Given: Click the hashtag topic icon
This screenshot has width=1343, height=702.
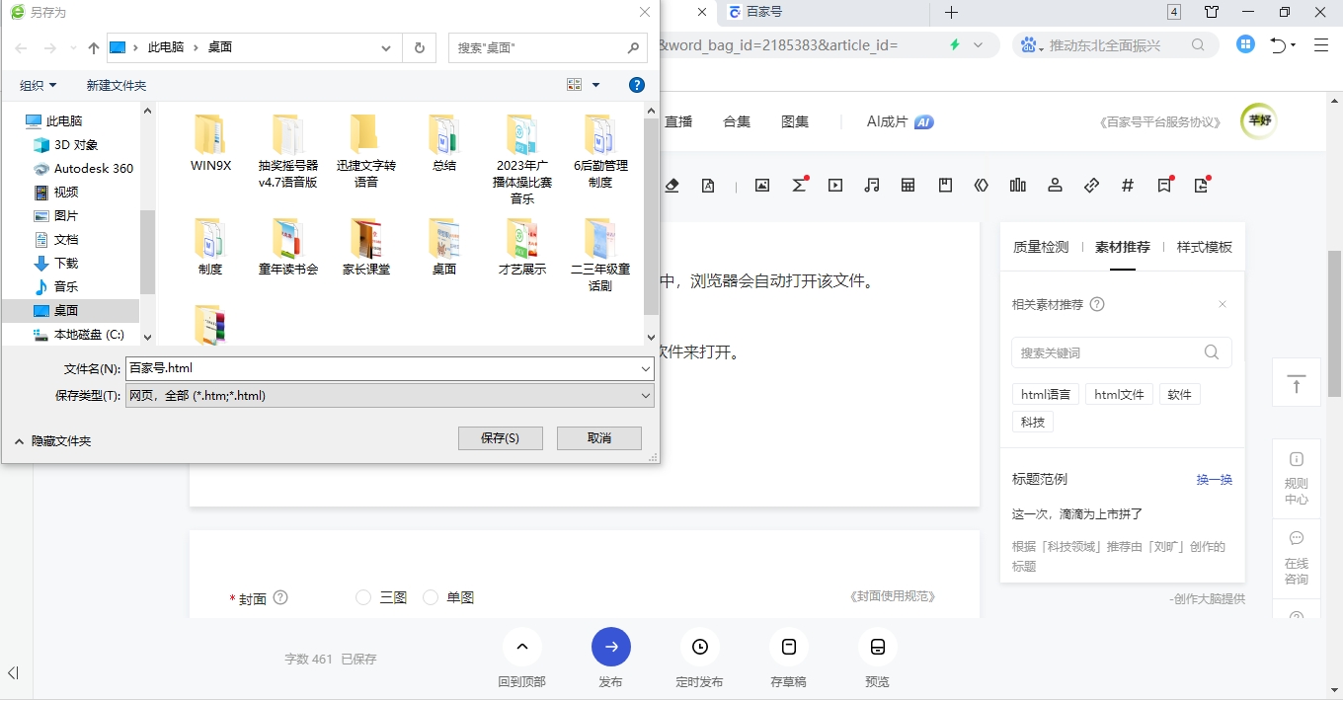Looking at the screenshot, I should pos(1128,185).
